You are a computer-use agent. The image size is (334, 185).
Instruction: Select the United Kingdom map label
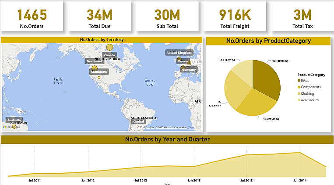(x=179, y=52)
